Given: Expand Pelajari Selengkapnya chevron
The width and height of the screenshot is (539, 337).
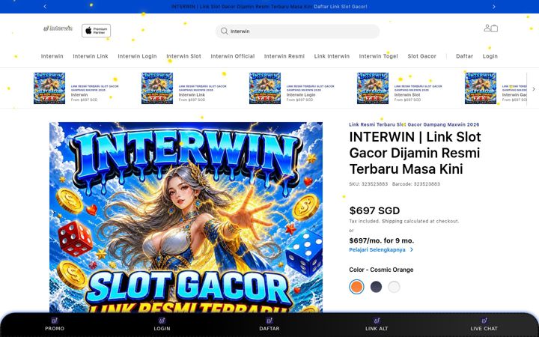Looking at the screenshot, I should (x=412, y=249).
